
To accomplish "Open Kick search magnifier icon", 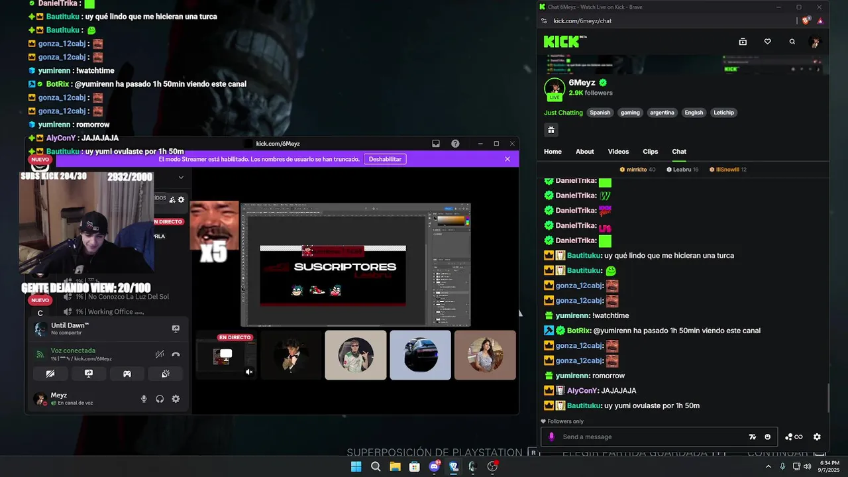I will 792,42.
